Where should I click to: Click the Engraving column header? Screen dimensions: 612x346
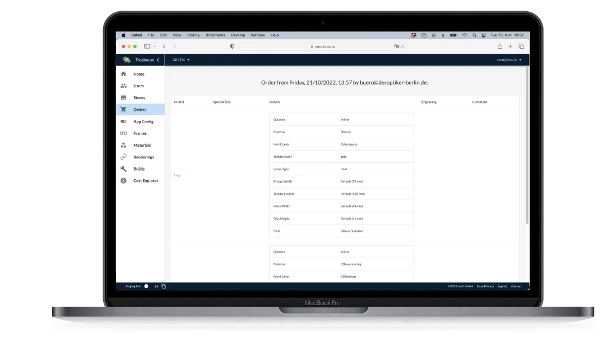(429, 102)
